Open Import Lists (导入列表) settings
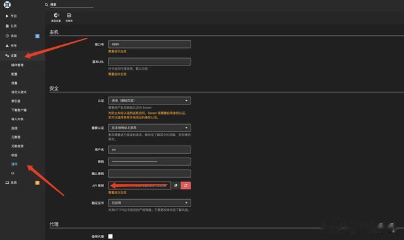Viewport: 404px width, 240px height. [x=17, y=119]
